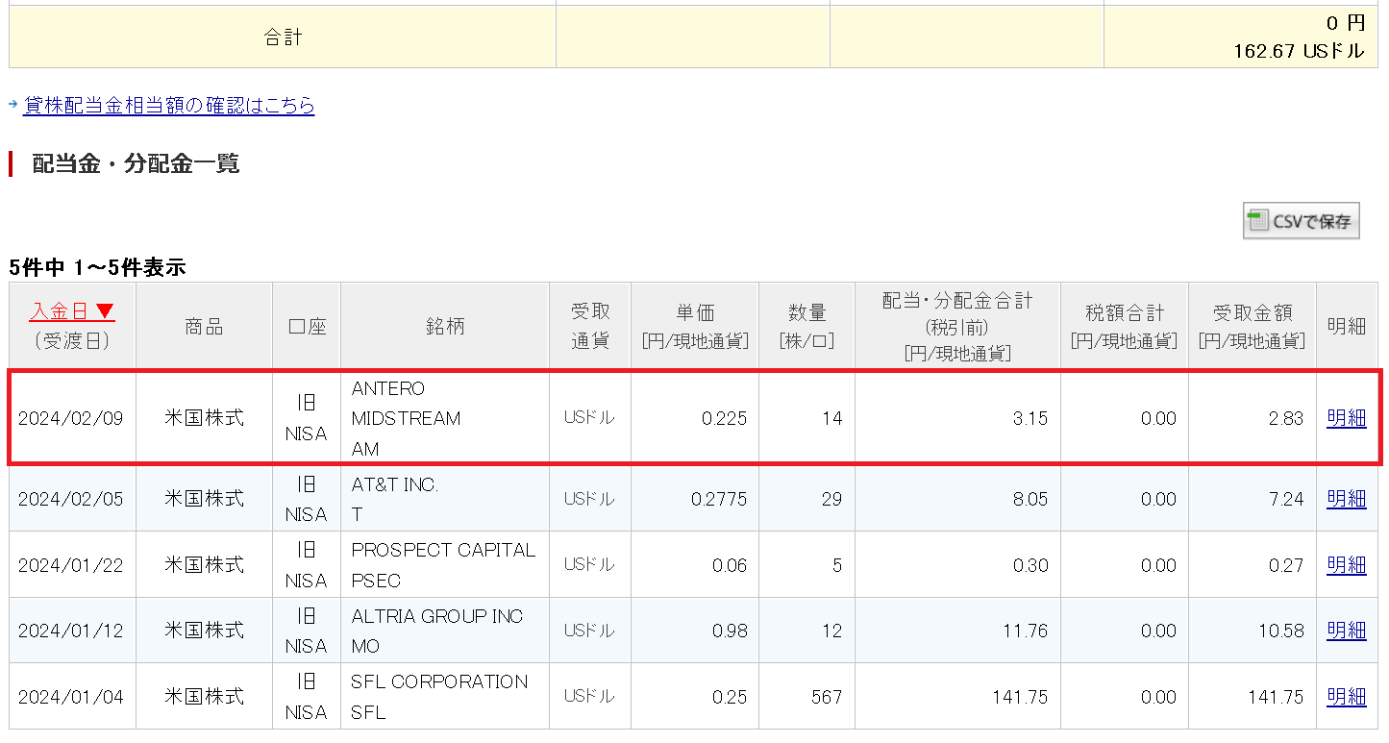
Task: Sort by 入金日 column header
Action: point(72,311)
